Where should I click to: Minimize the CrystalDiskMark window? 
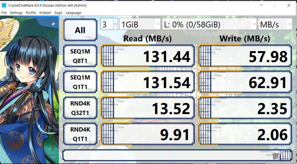click(261, 5)
